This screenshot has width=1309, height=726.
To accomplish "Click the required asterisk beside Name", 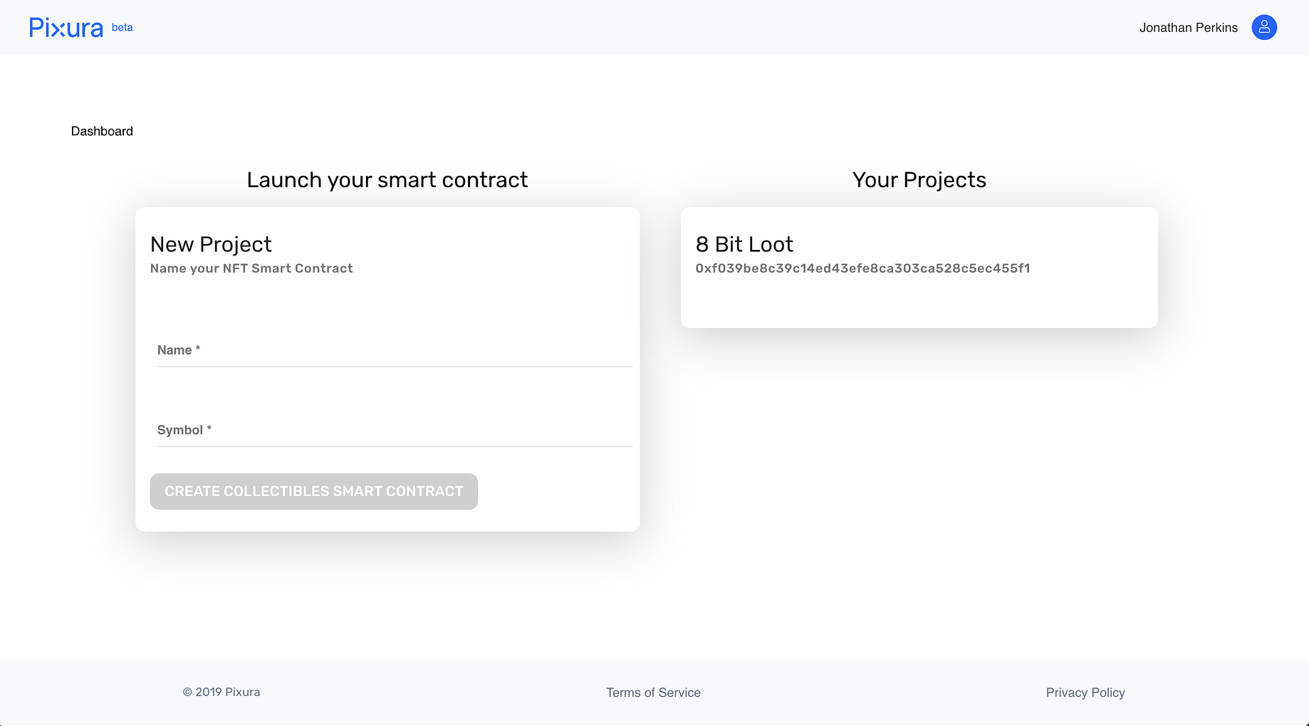I will (198, 349).
